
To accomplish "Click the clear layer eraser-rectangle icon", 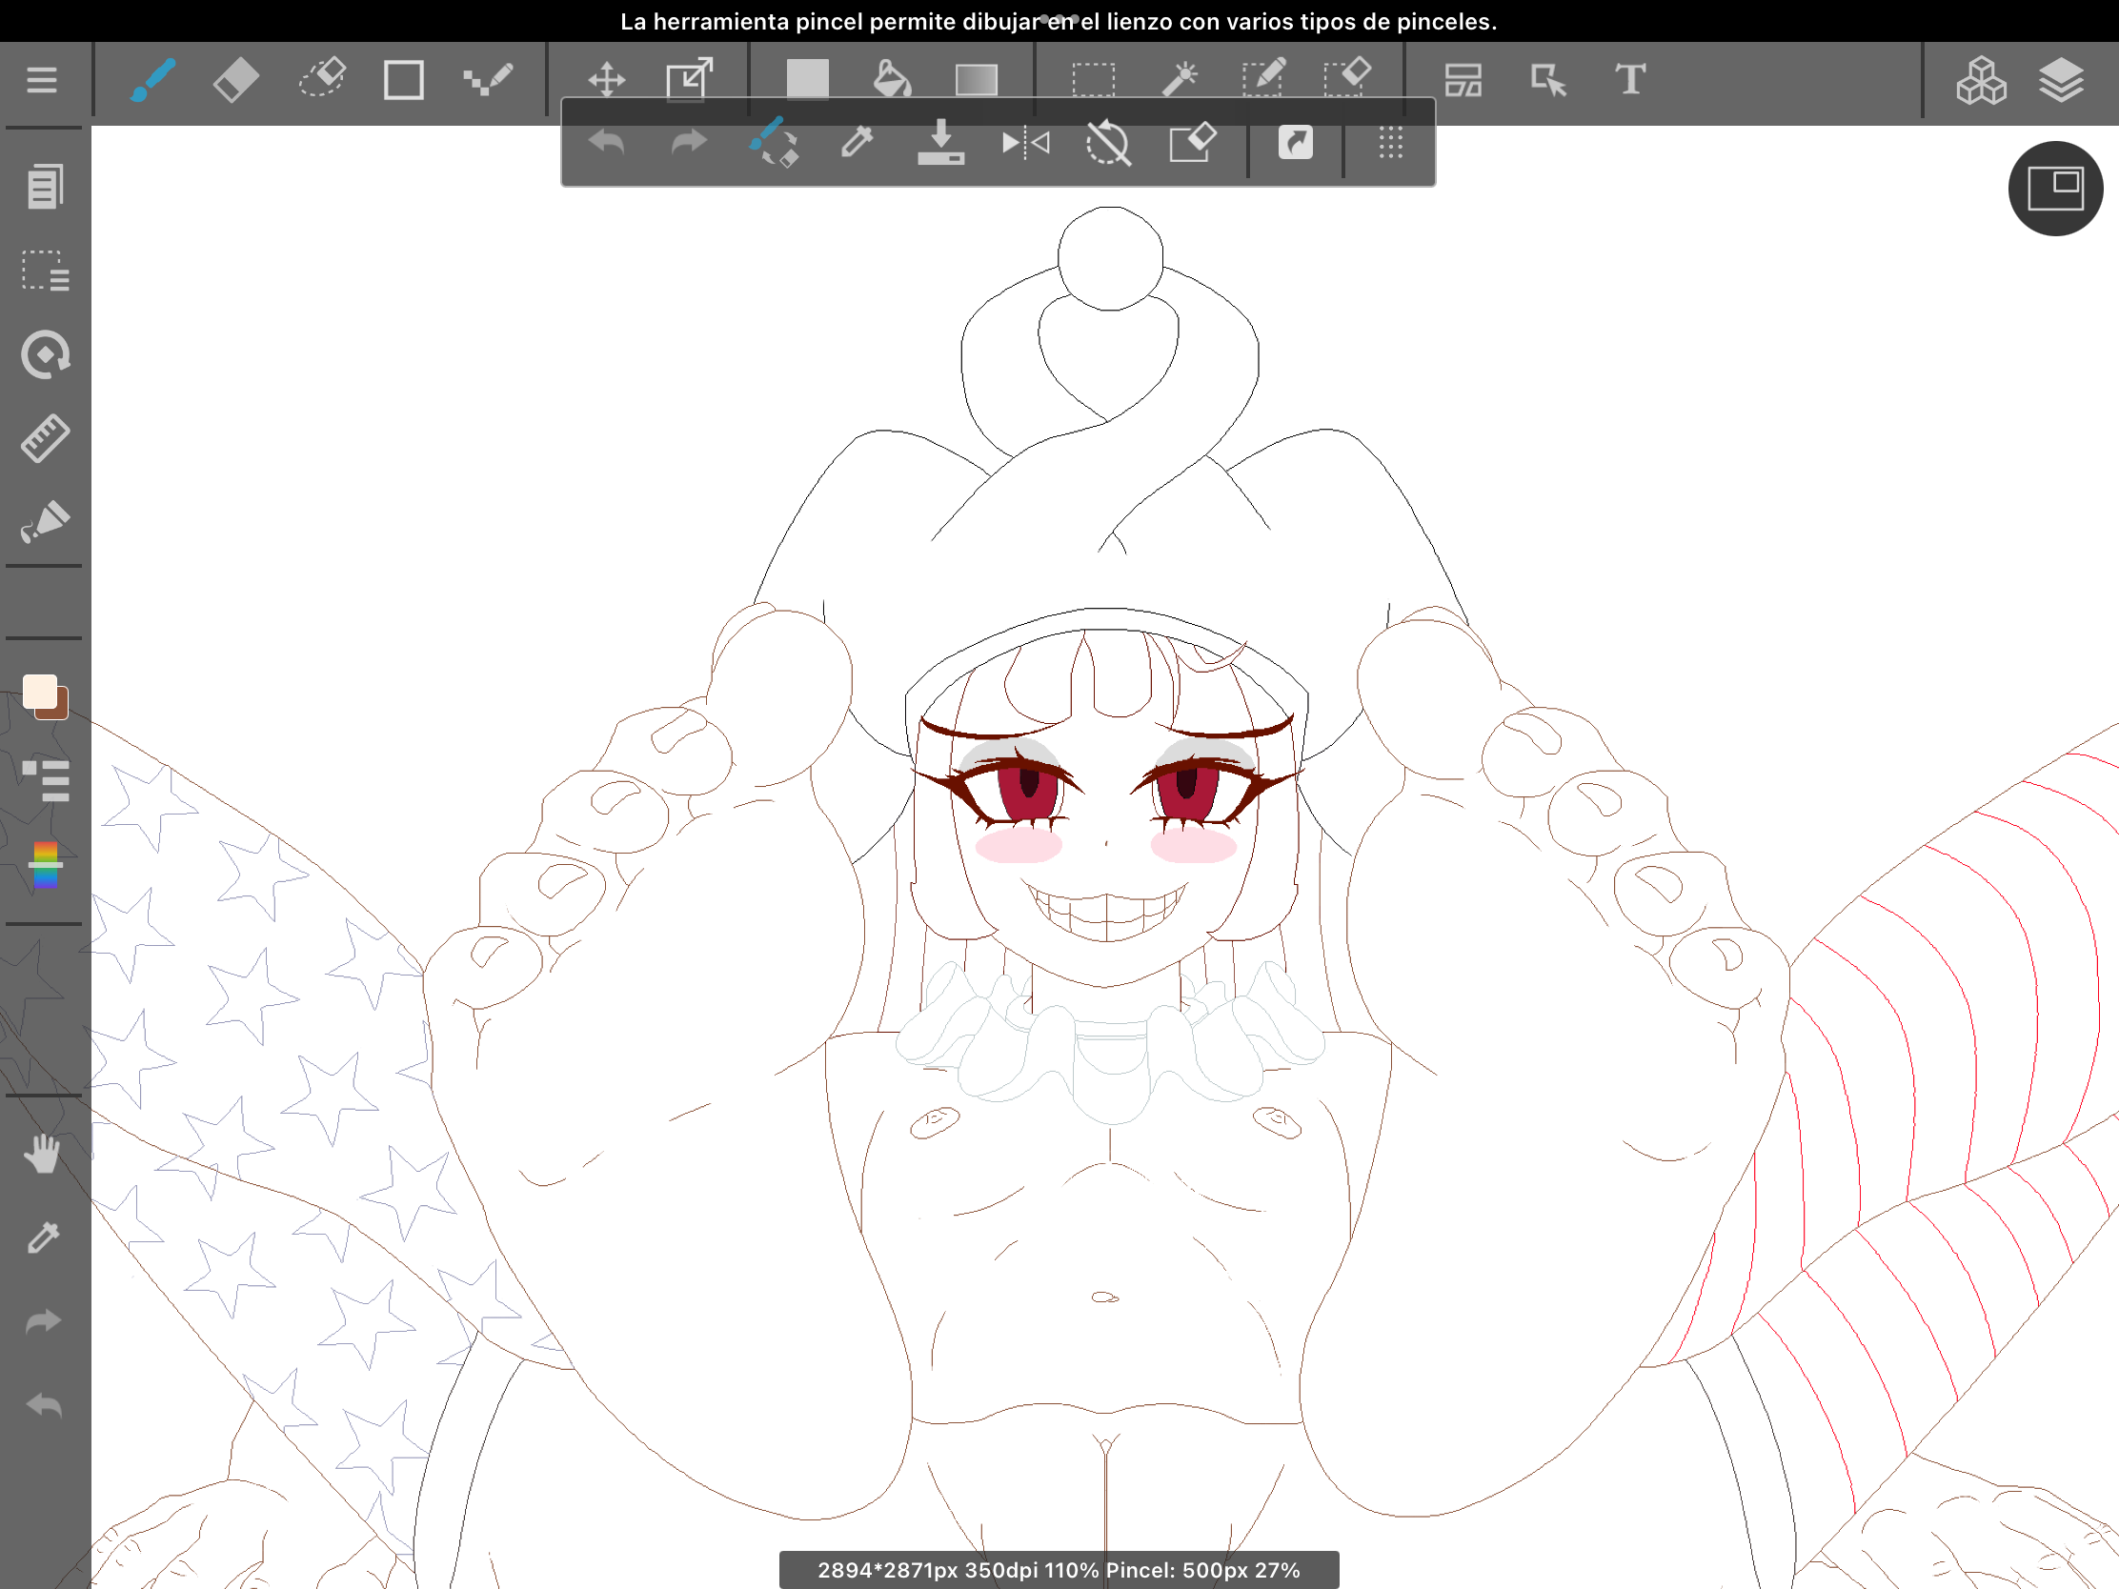I will 1193,142.
